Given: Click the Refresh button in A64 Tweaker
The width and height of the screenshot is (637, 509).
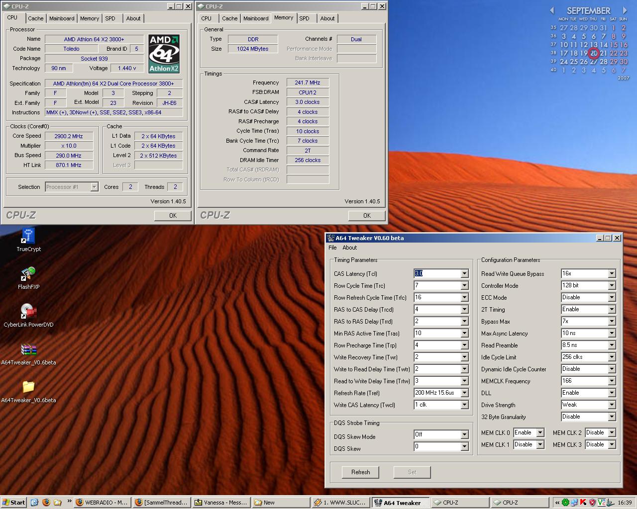Looking at the screenshot, I should (360, 472).
